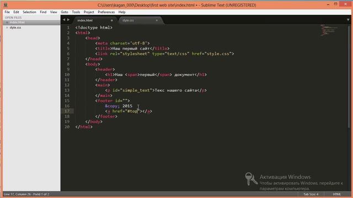This screenshot has width=353, height=198.
Task: Open the Project menu
Action: (x=89, y=12)
